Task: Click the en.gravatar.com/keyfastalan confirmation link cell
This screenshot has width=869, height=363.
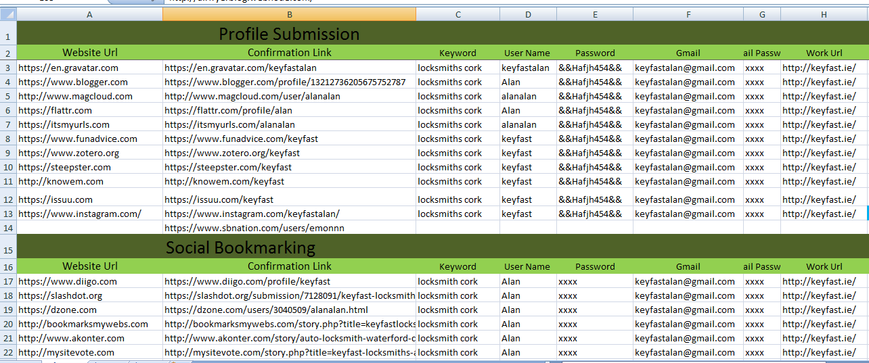Action: [290, 68]
